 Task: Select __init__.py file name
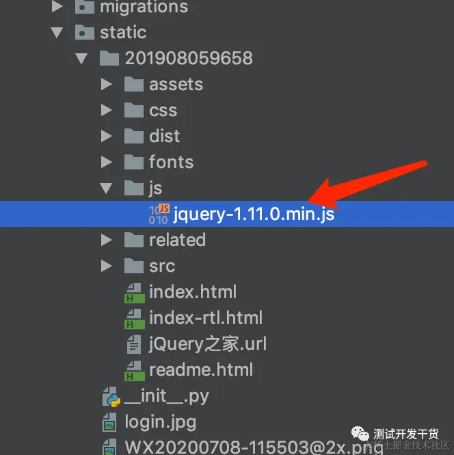click(x=167, y=396)
